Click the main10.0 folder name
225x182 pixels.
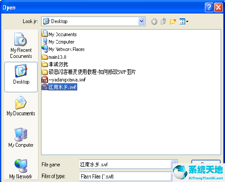pyautogui.click(x=57, y=57)
